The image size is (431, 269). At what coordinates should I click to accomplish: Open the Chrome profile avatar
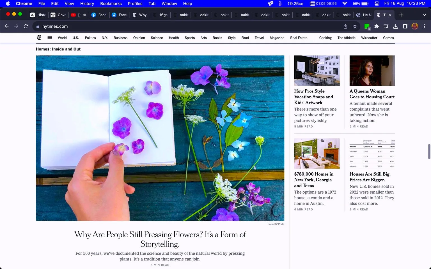point(415,26)
